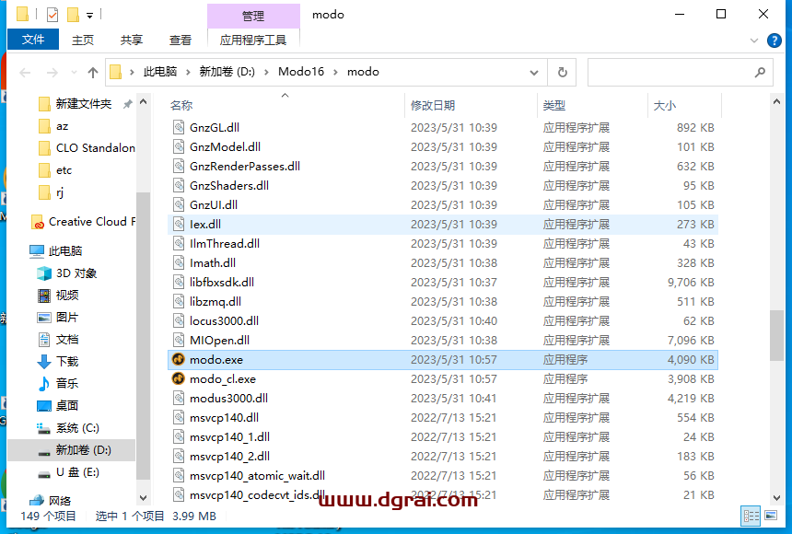
Task: Click the Iex.dll file icon
Action: pos(179,224)
